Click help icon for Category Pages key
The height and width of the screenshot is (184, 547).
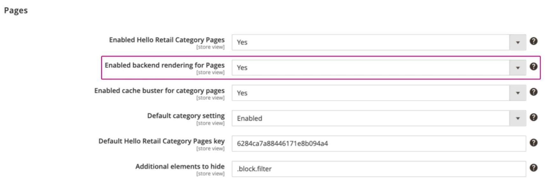click(x=533, y=143)
